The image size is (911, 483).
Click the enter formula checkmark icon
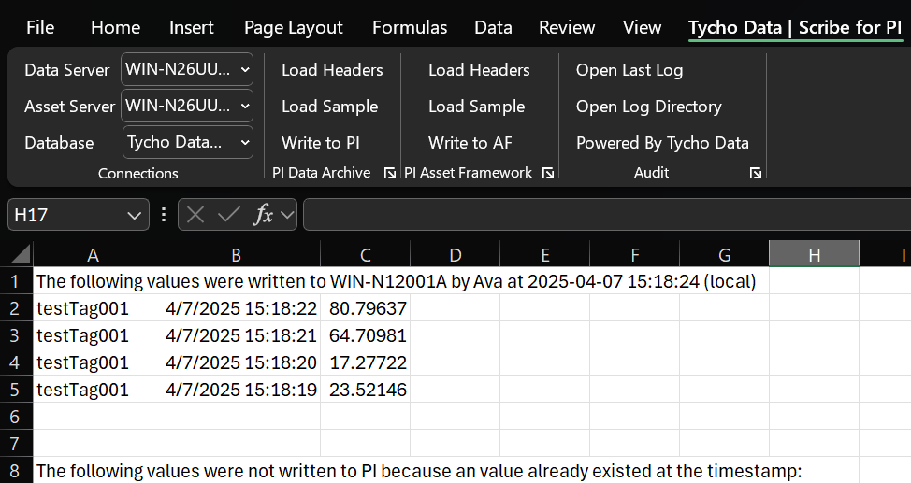[x=228, y=215]
